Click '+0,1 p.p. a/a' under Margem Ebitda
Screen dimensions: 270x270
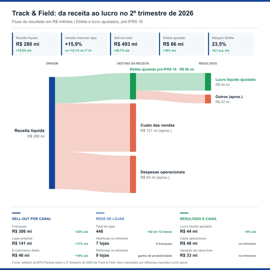220,51
